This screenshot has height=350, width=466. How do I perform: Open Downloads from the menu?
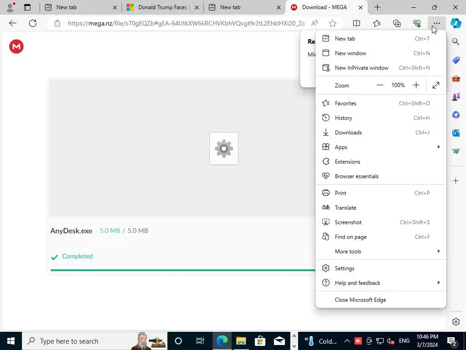coord(381,133)
